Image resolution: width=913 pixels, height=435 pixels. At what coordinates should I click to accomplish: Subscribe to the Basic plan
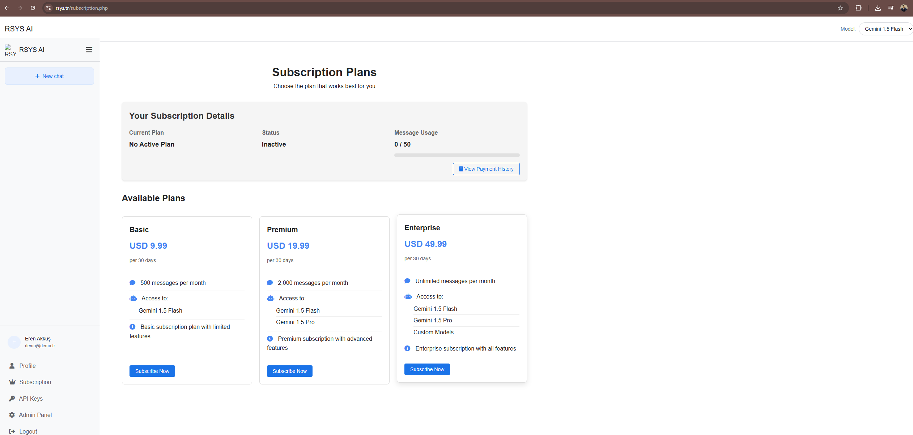(x=152, y=371)
